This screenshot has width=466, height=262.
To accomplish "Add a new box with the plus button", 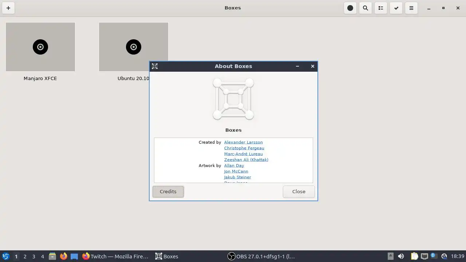I will pyautogui.click(x=8, y=8).
